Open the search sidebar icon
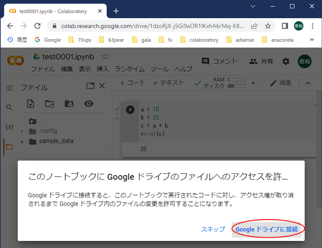 point(9,107)
